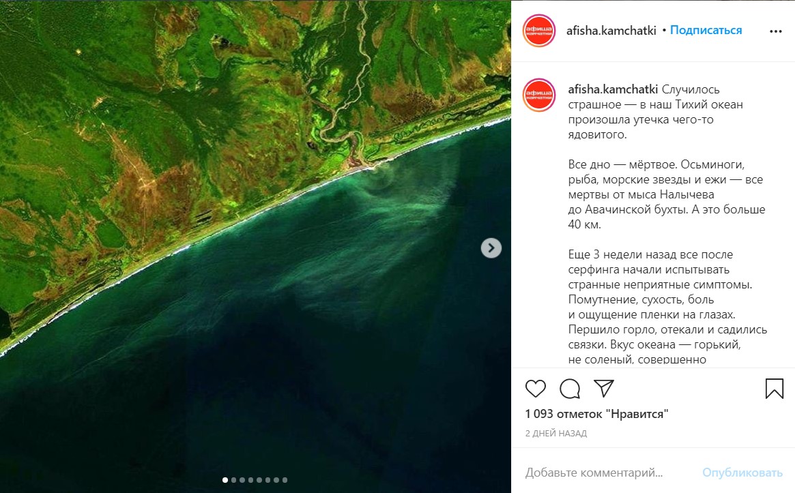Viewport: 795px width, 493px height.
Task: Select the first carousel dot indicator
Action: (225, 480)
